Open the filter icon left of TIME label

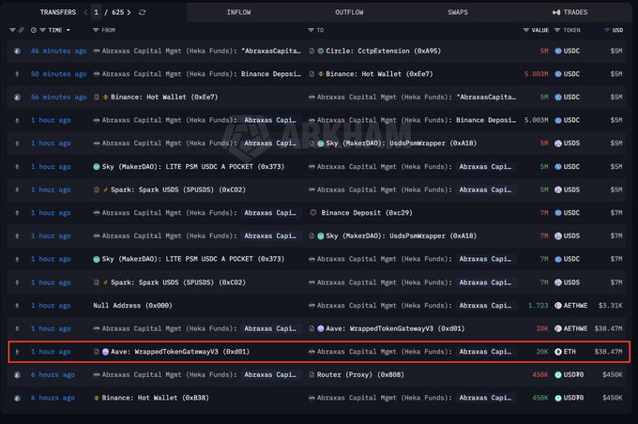point(42,30)
